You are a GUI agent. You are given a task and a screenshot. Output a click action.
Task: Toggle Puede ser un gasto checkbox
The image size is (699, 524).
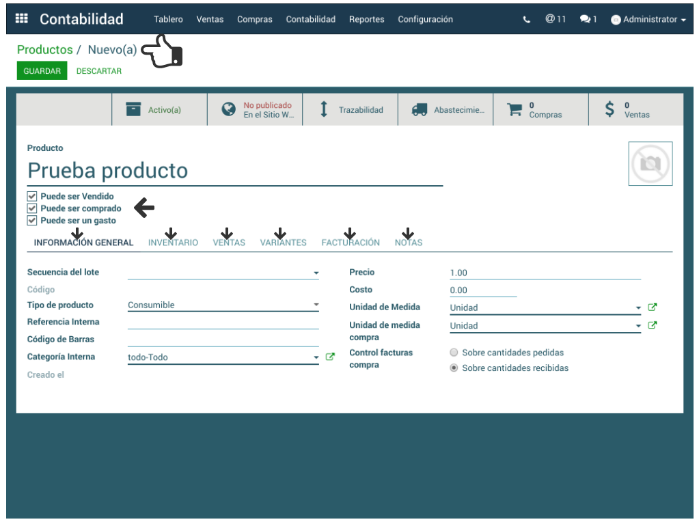tap(32, 221)
